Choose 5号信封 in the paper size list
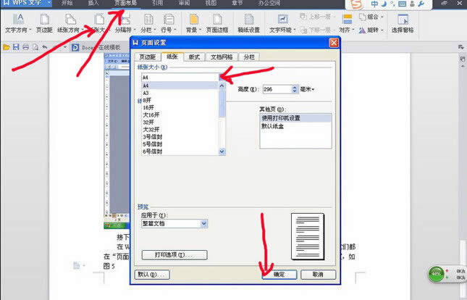The width and height of the screenshot is (467, 300). coord(180,144)
